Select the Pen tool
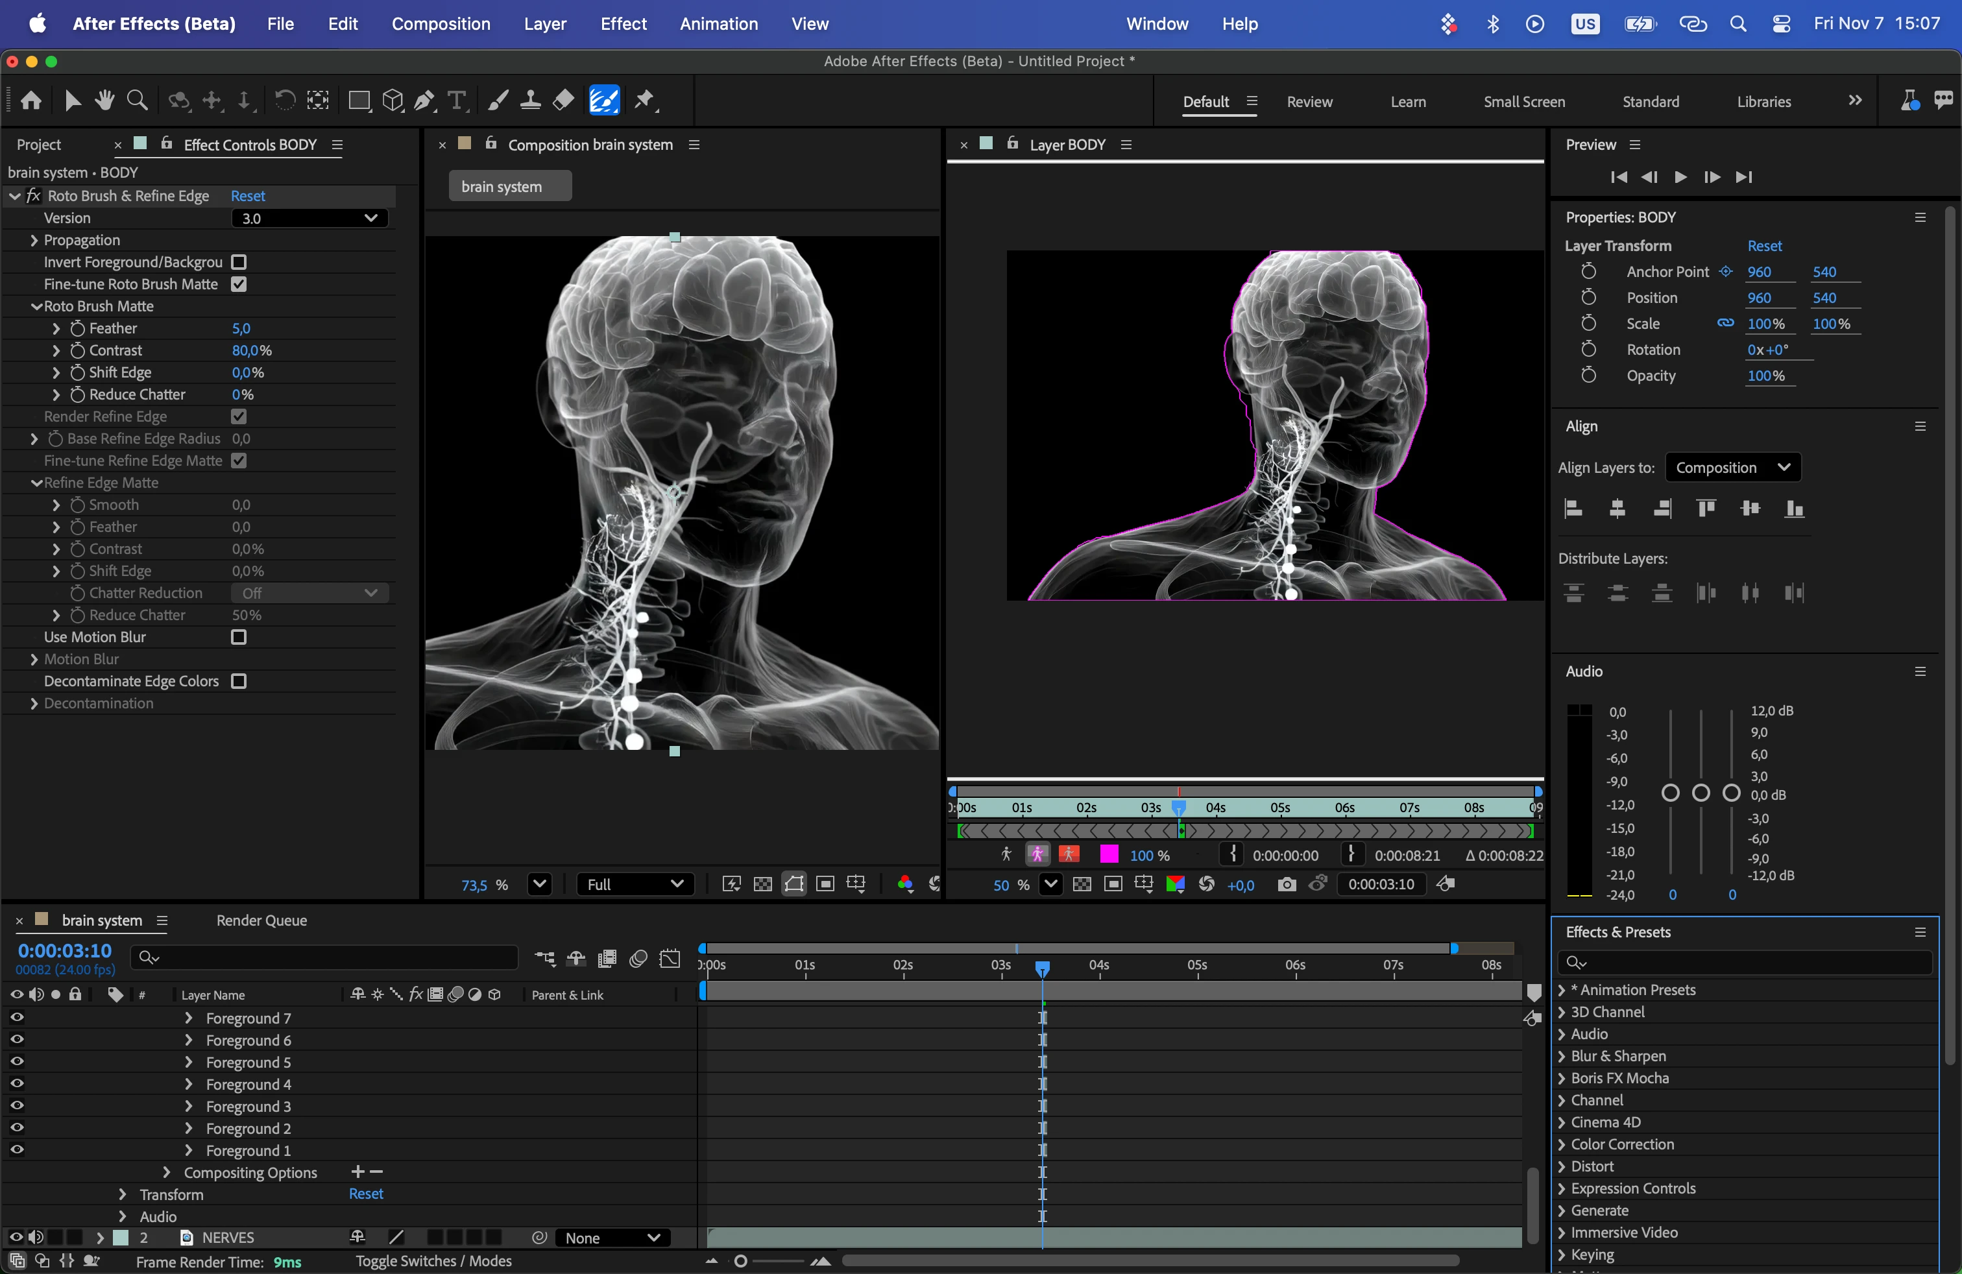The width and height of the screenshot is (1962, 1274). (424, 101)
